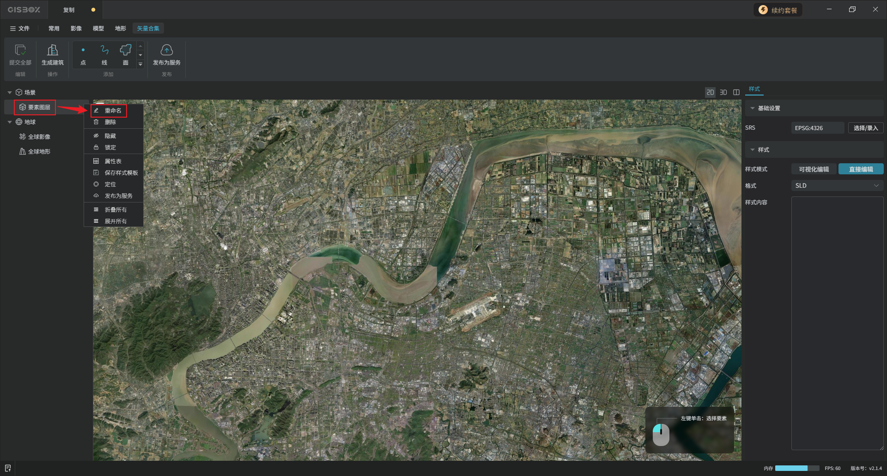887x476 pixels.
Task: Choose Rename (重命名) in context menu
Action: (113, 111)
